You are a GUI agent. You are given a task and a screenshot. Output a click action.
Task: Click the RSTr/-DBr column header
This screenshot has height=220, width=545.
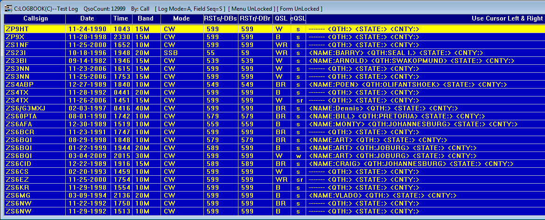pyautogui.click(x=255, y=19)
